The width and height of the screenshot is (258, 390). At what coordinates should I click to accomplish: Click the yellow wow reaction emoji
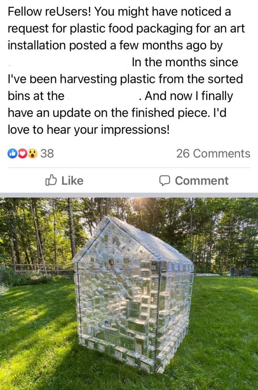[32, 153]
